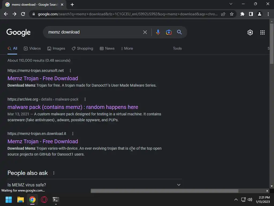Search by voice microphone icon

(x=158, y=32)
